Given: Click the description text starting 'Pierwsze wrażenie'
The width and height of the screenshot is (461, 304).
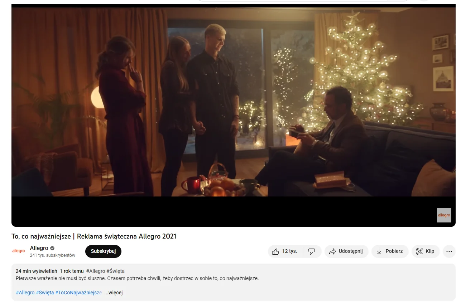Looking at the screenshot, I should point(137,278).
